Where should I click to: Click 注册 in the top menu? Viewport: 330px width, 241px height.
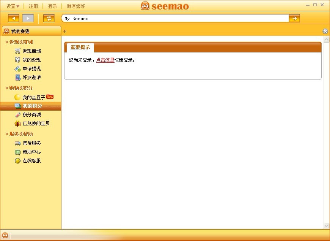[33, 6]
